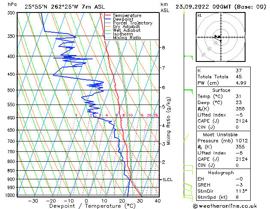Click the 40 temperature axis tick label

[x=158, y=201]
